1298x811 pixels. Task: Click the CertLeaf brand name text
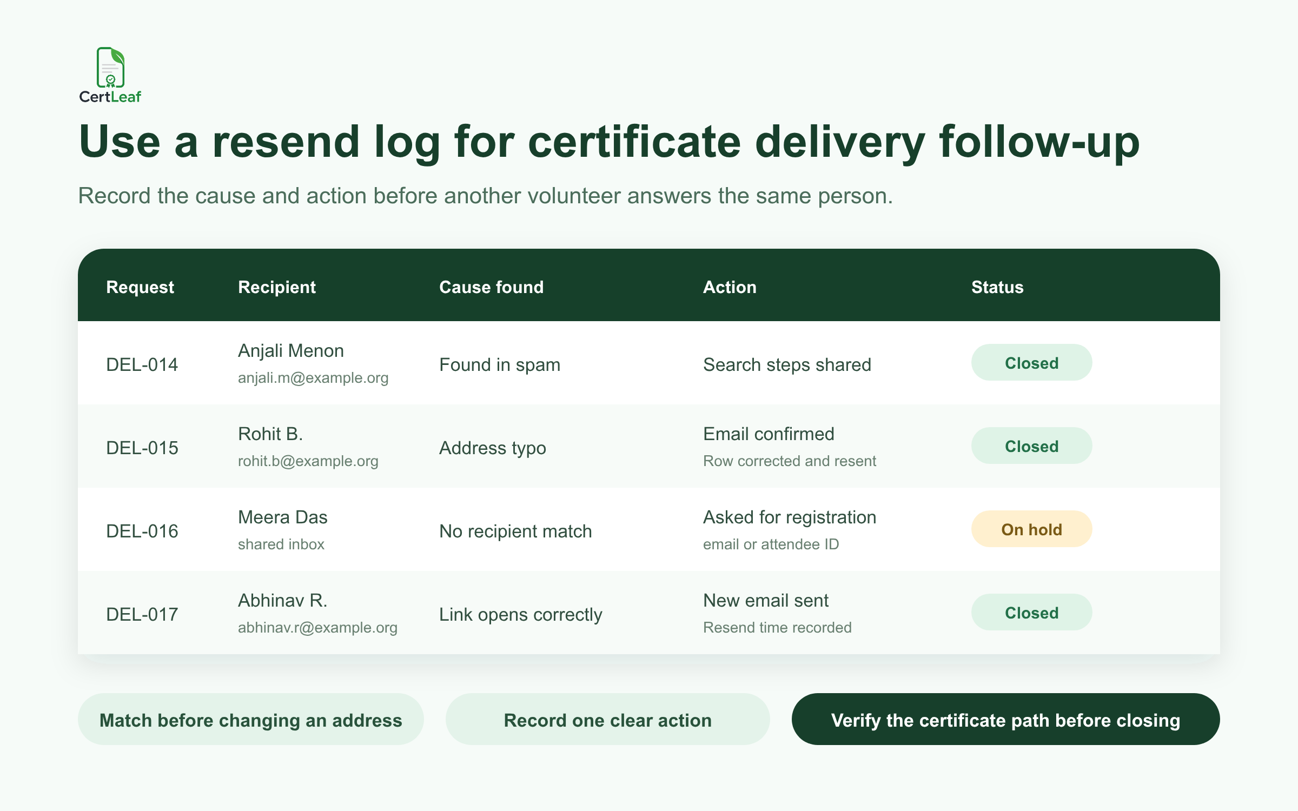tap(110, 97)
